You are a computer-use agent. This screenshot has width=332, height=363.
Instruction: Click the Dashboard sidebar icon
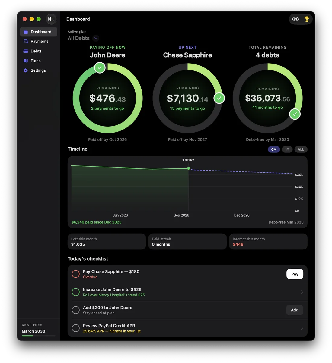(x=26, y=32)
